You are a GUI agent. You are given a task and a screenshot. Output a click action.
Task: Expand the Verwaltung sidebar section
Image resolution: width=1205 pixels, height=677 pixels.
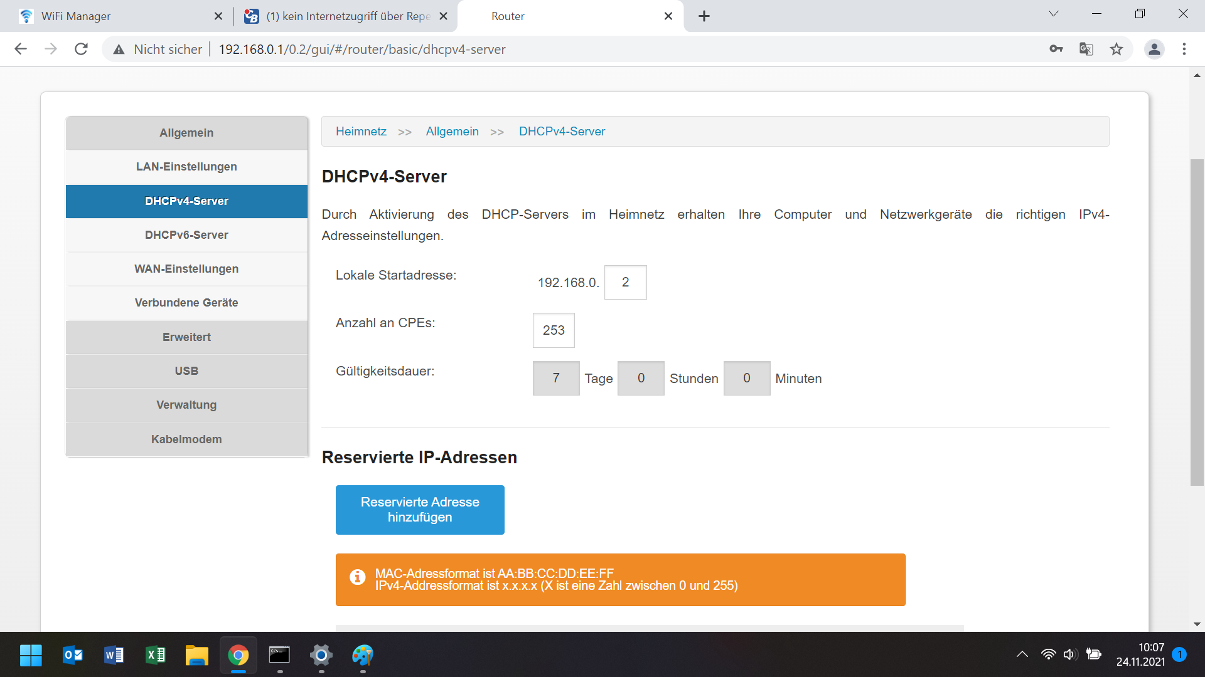pos(186,405)
